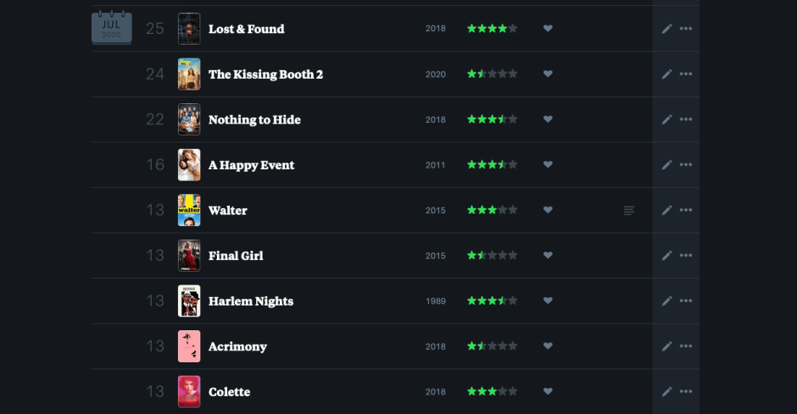797x414 pixels.
Task: Open the review icon on Walter row
Action: click(628, 210)
